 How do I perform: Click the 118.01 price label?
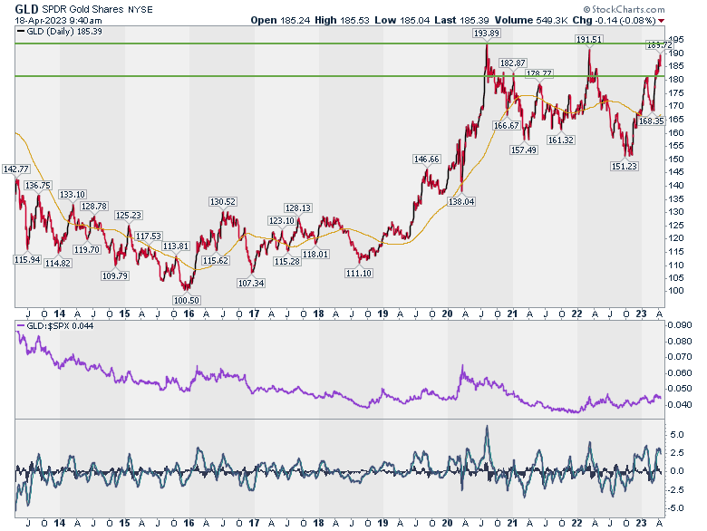315,255
